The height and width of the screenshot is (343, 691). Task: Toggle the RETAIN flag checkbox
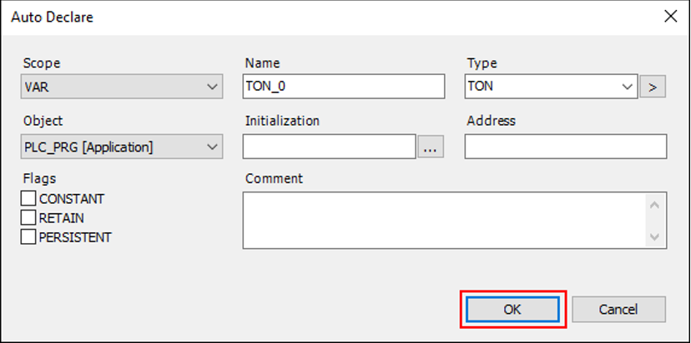pyautogui.click(x=29, y=218)
